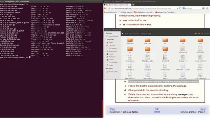Follow the Home link on the page
The width and height of the screenshot is (210, 118).
click(157, 111)
